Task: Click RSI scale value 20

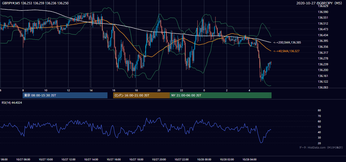Action: [319, 143]
